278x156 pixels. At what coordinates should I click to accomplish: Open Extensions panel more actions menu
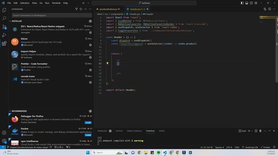[90, 9]
